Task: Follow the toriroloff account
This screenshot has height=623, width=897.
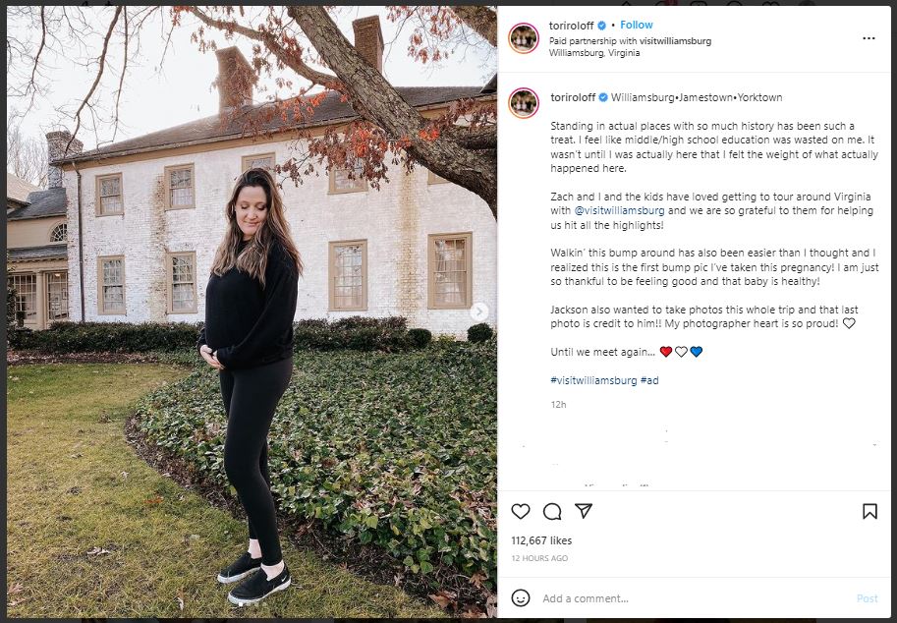Action: coord(637,26)
